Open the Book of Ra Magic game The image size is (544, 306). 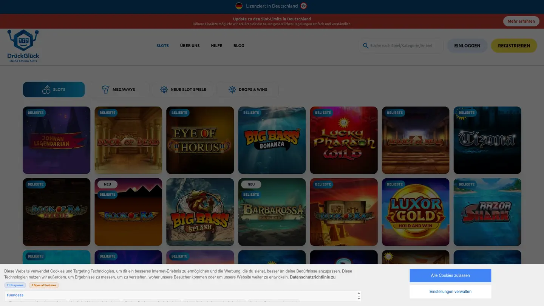(x=57, y=212)
